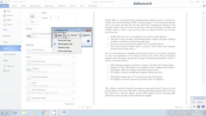
Task: Increase the print Copies spinner value
Action: [x=58, y=17]
